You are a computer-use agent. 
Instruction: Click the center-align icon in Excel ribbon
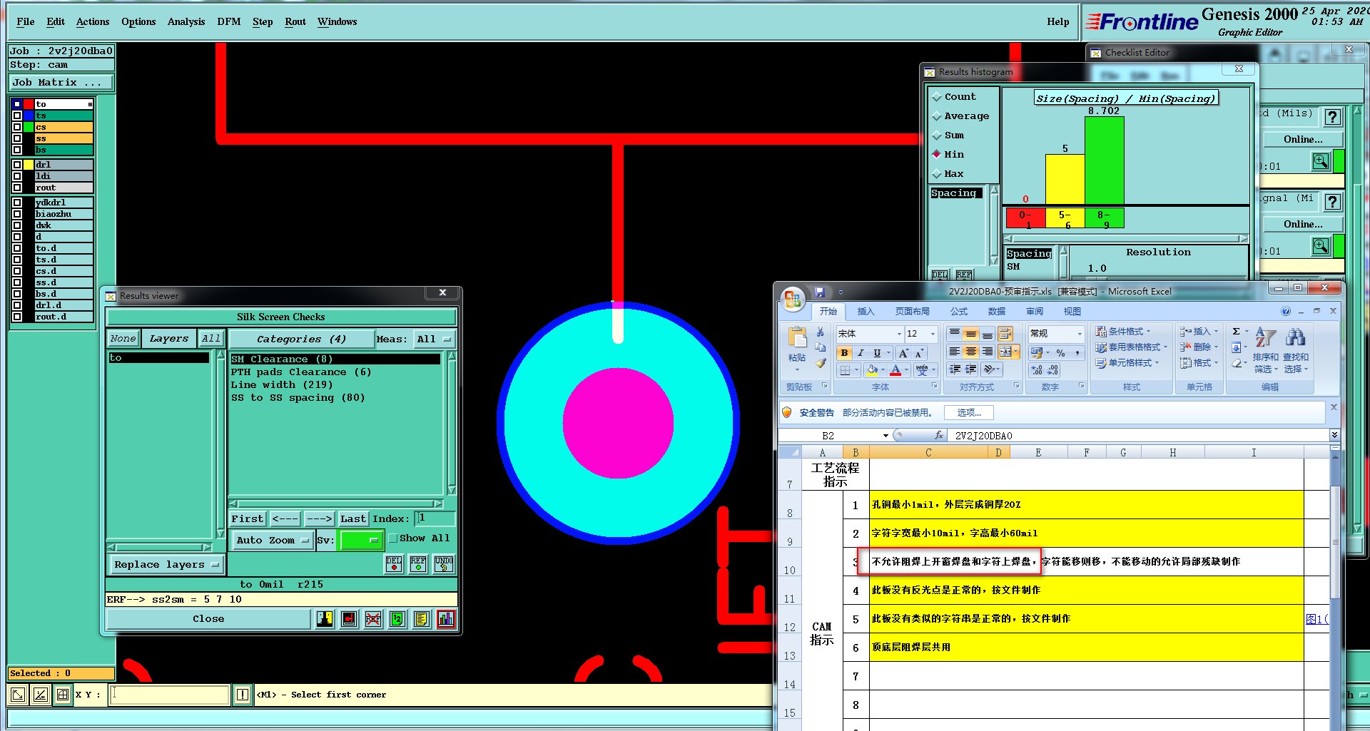pos(970,352)
